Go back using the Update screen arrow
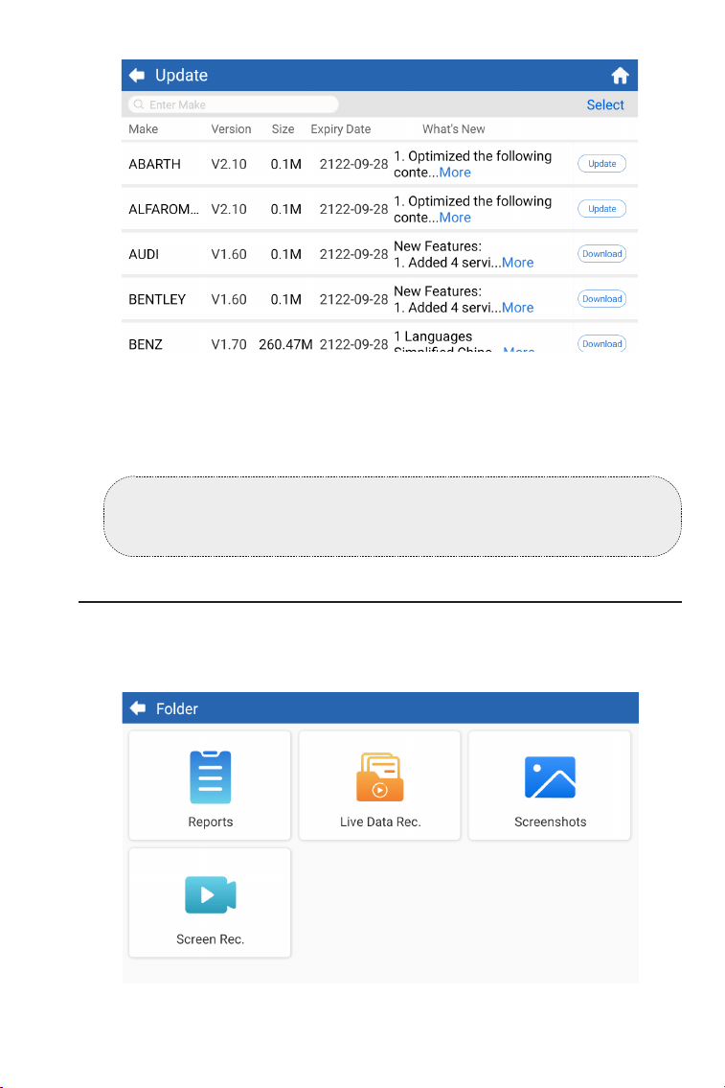Screen dimensions: 725x1088 137,75
